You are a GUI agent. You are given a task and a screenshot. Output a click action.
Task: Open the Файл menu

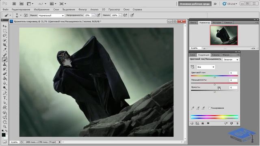coord(5,9)
